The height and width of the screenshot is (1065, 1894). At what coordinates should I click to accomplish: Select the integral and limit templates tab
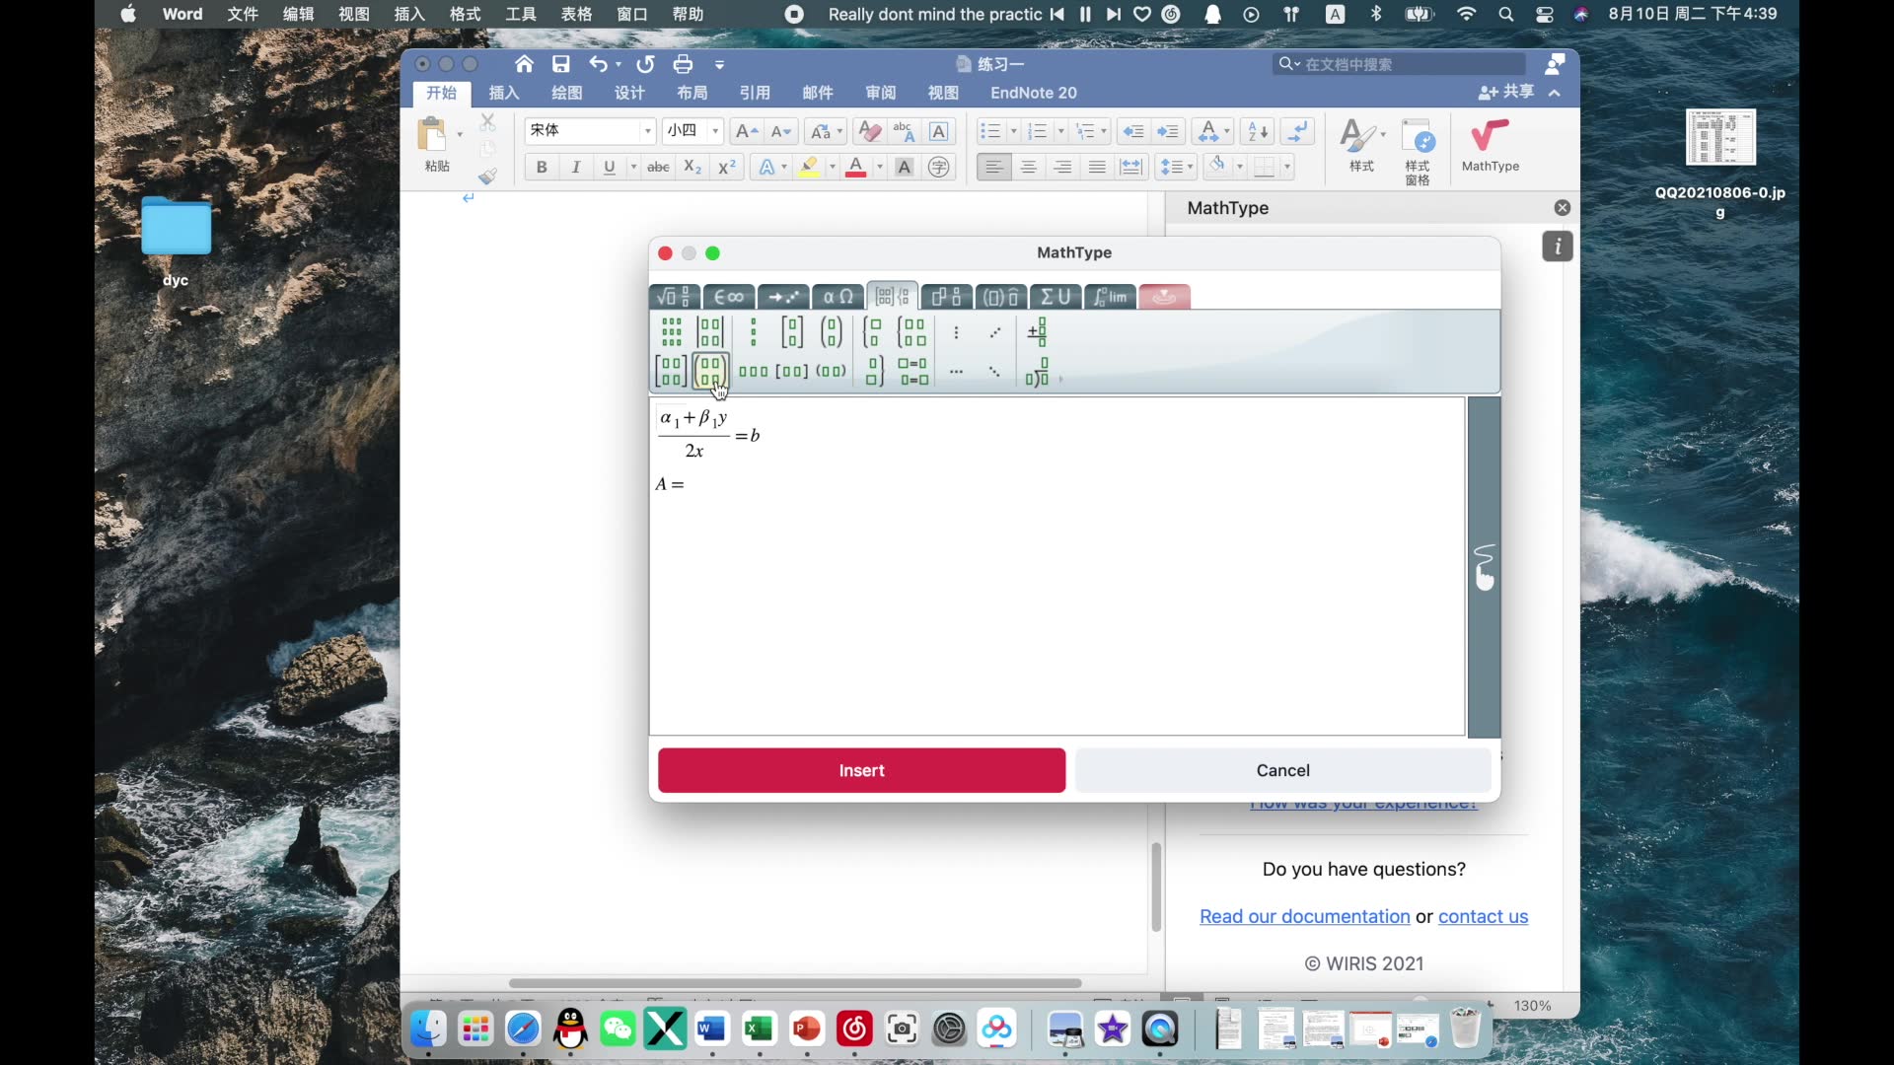tap(1109, 296)
